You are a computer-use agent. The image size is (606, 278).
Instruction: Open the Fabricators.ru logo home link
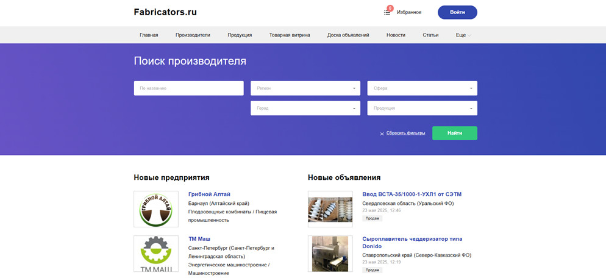165,12
